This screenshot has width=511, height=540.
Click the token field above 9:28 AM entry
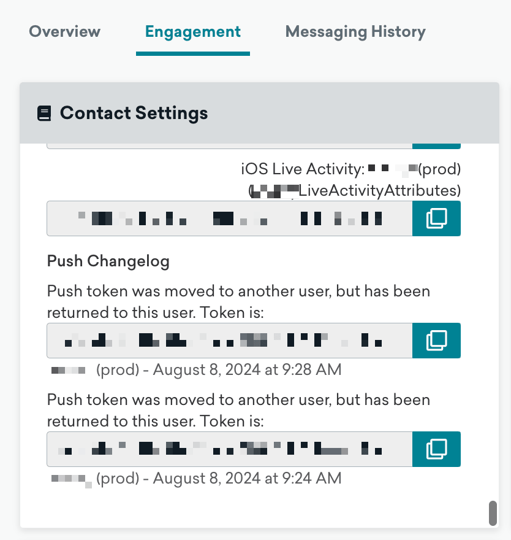coord(229,341)
